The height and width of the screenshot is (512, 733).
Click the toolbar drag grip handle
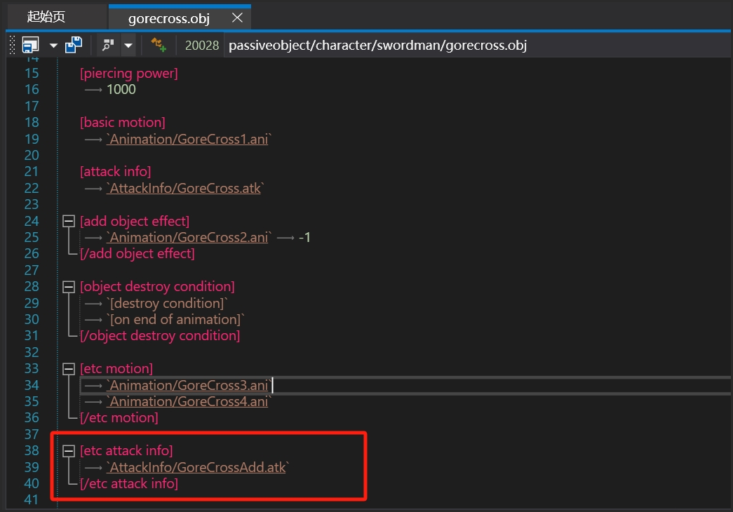click(12, 46)
